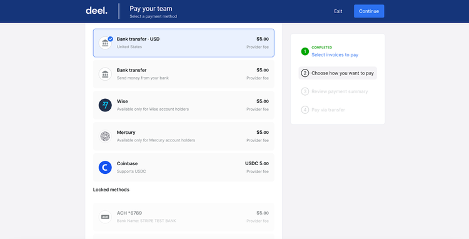Screen dimensions: 469x239
Task: Click 'Locked methods' heading
Action: [x=111, y=190]
